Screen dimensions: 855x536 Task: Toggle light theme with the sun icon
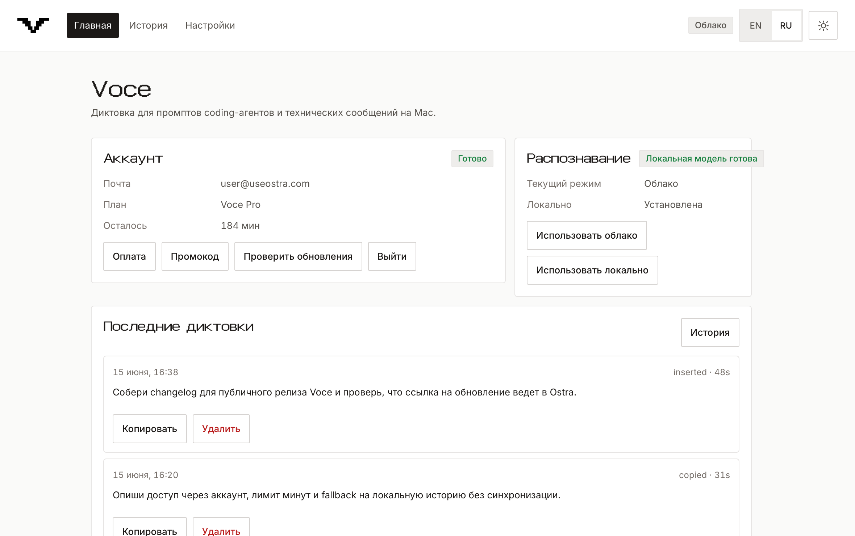(x=823, y=25)
